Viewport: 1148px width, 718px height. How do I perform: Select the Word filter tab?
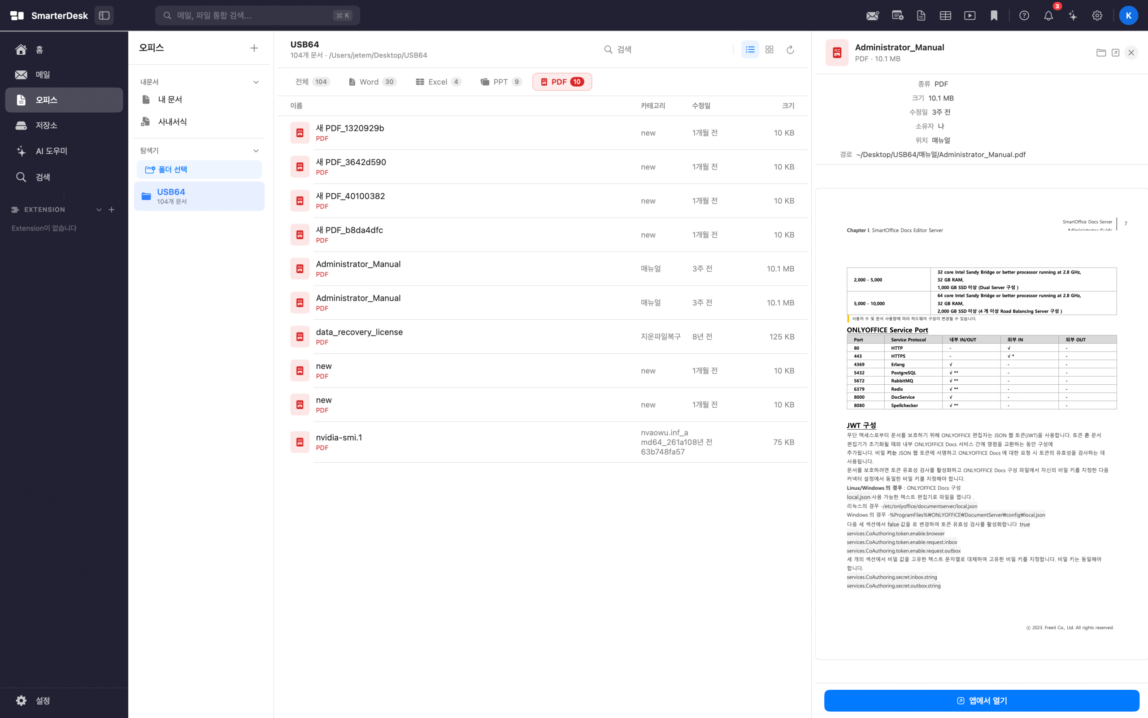(373, 82)
